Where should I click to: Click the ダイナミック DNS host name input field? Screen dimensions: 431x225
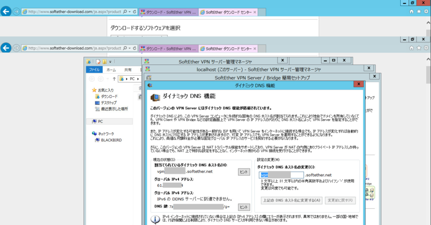click(x=281, y=175)
